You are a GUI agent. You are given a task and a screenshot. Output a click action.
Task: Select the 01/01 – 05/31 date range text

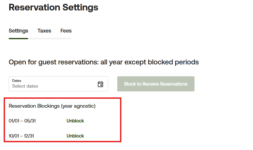pos(22,121)
